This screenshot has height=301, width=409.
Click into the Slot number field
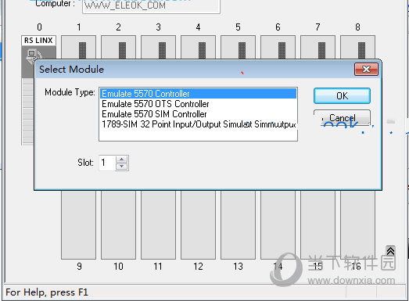coord(107,163)
